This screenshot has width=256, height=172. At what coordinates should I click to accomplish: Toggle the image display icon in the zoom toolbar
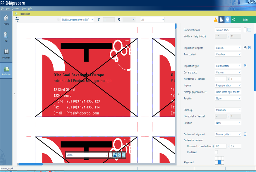(115, 155)
